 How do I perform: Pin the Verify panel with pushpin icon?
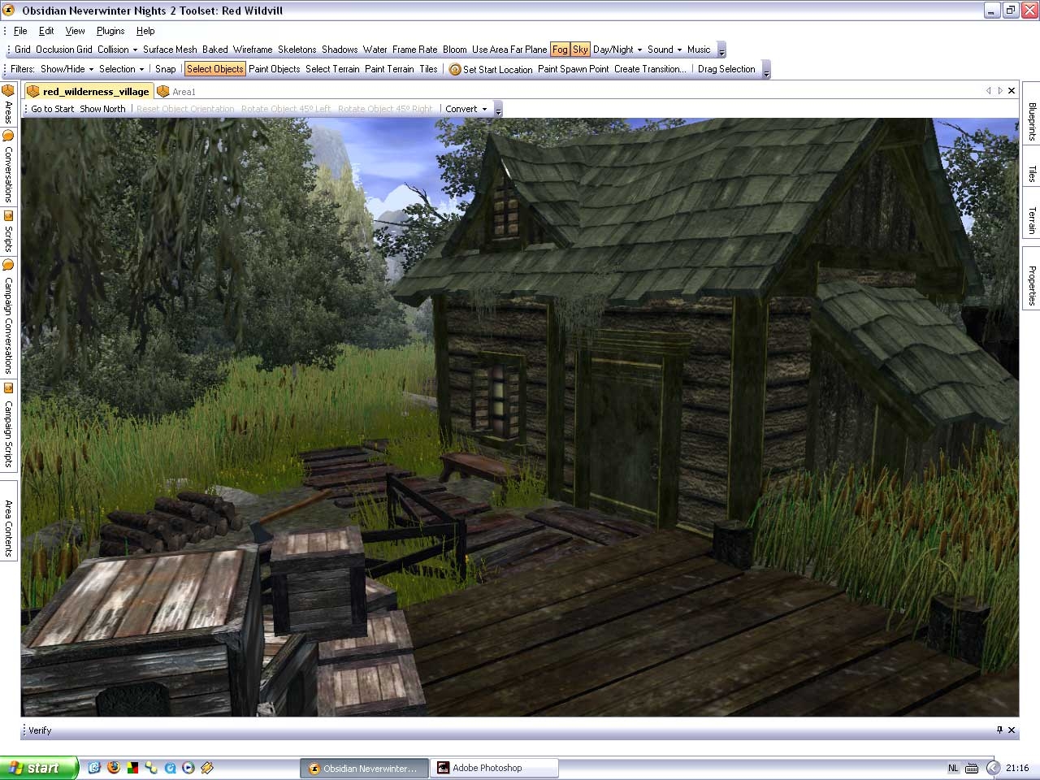click(999, 730)
